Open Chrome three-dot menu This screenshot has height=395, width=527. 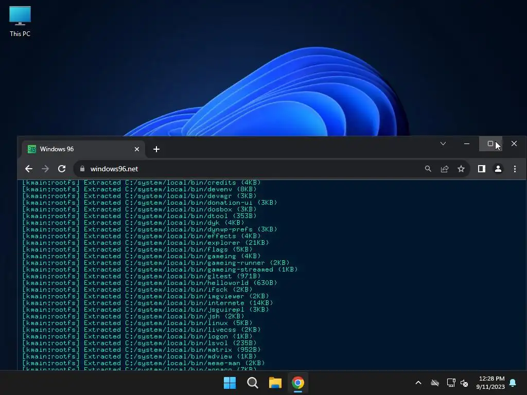(x=515, y=169)
